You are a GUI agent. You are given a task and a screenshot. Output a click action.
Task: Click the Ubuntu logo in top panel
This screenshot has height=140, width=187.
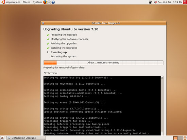point(3,2)
